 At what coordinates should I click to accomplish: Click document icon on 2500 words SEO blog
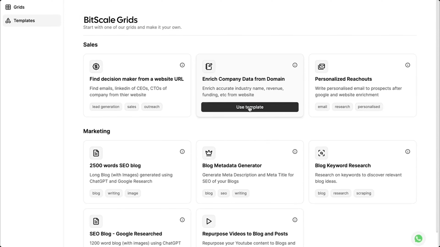coord(96,153)
